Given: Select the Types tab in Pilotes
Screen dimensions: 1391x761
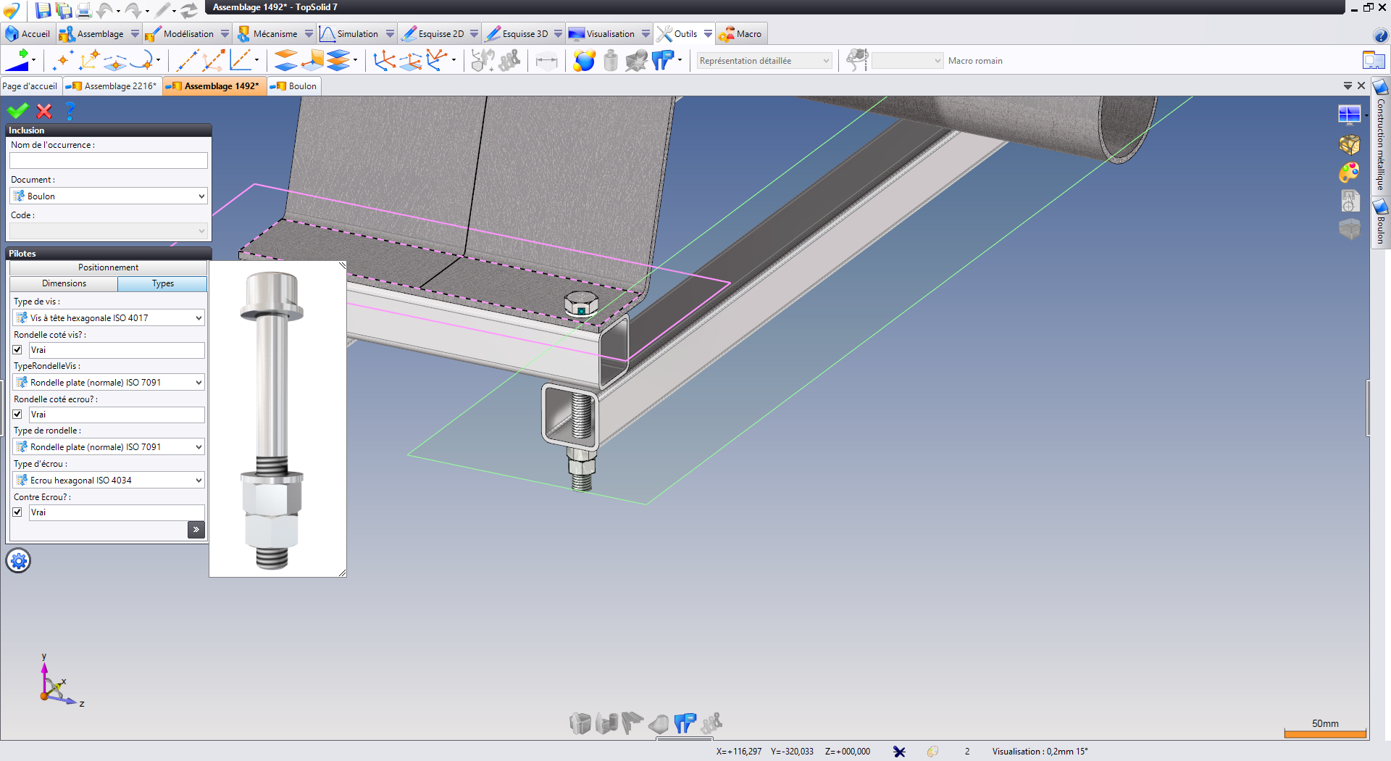Looking at the screenshot, I should (163, 284).
